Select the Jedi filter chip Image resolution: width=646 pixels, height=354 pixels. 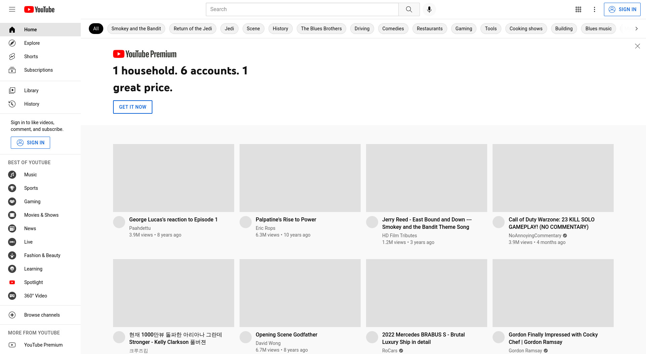pos(229,29)
